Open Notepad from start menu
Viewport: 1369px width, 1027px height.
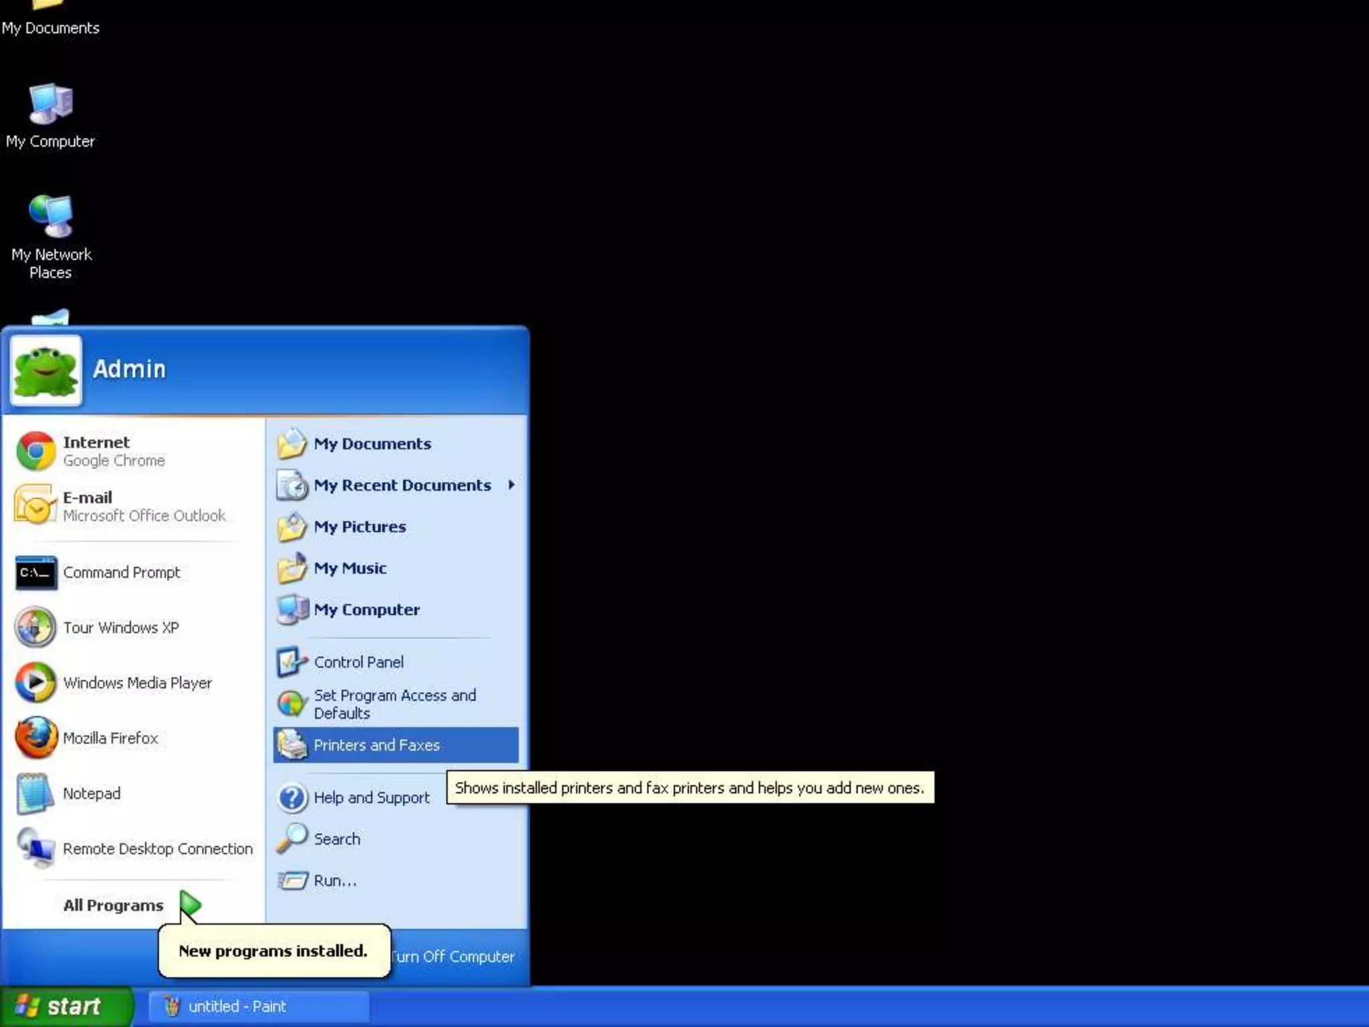[x=92, y=794]
